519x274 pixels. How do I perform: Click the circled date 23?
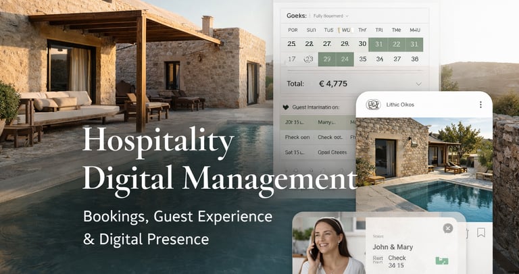[x=309, y=59]
